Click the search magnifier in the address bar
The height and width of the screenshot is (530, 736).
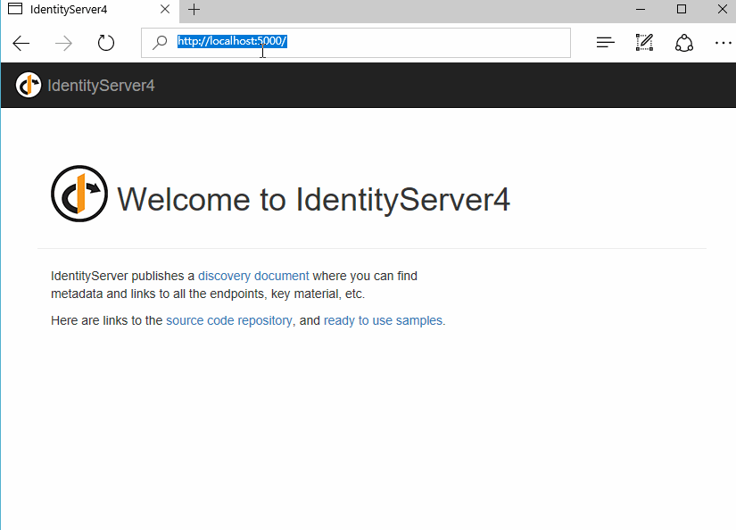click(160, 42)
